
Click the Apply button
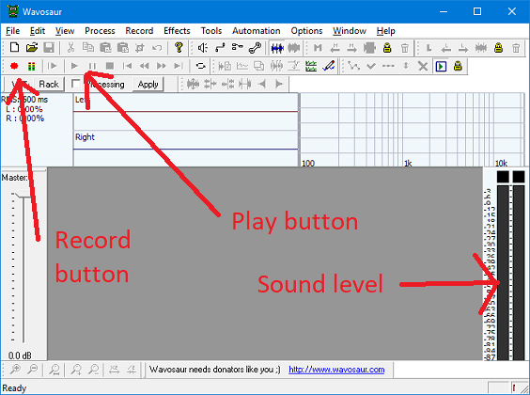click(x=148, y=85)
